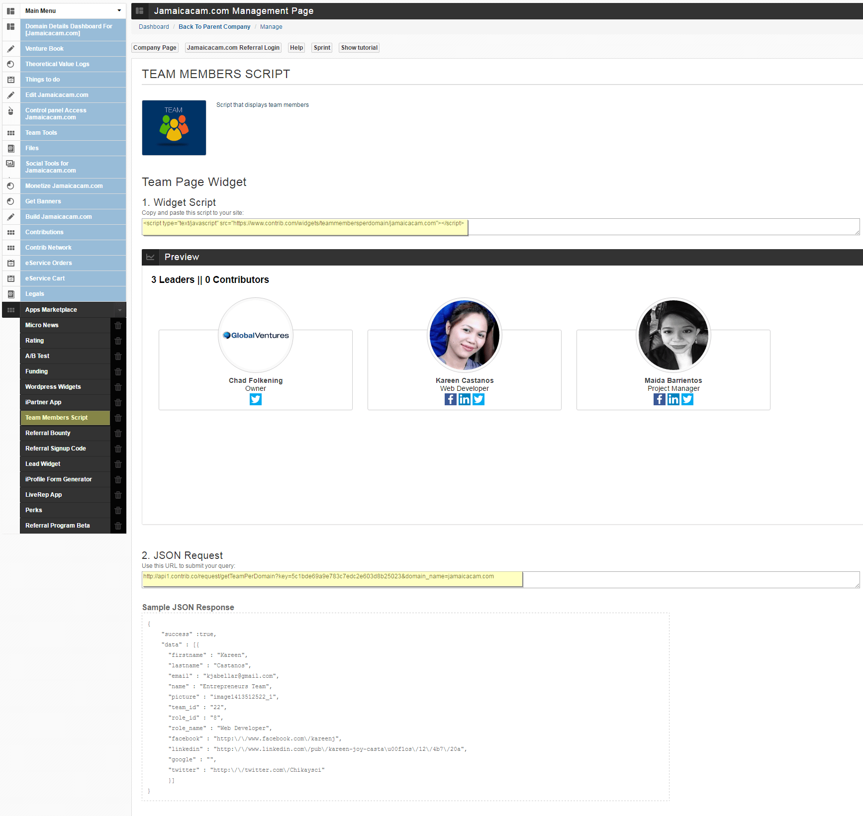The height and width of the screenshot is (816, 863).
Task: Open Venture Book menu item
Action: point(73,49)
